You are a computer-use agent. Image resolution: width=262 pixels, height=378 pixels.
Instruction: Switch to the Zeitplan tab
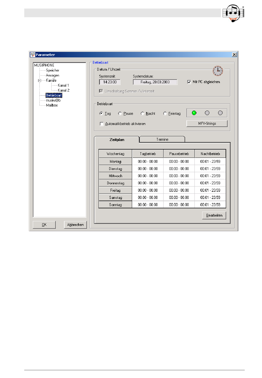pyautogui.click(x=117, y=140)
